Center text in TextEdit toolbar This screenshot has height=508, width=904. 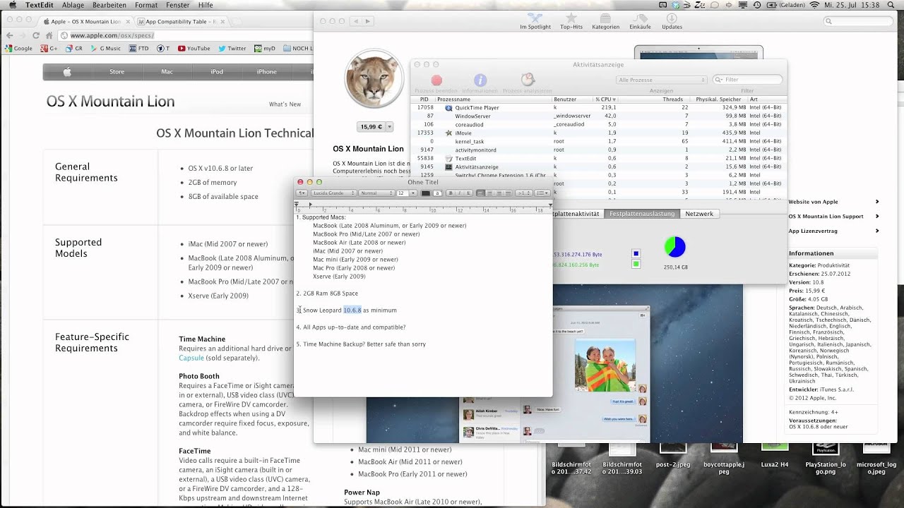[x=489, y=193]
